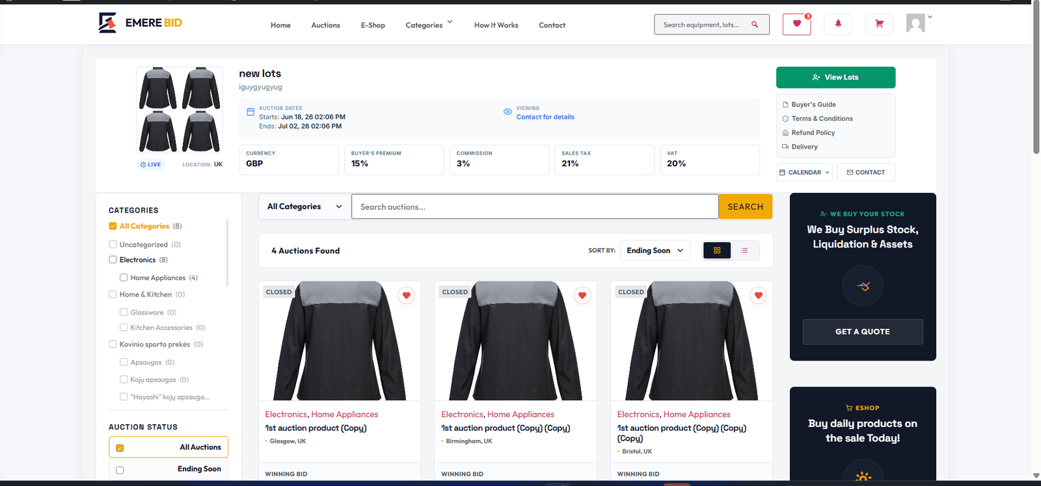This screenshot has height=486, width=1041.
Task: Switch to grid view layout
Action: [717, 250]
